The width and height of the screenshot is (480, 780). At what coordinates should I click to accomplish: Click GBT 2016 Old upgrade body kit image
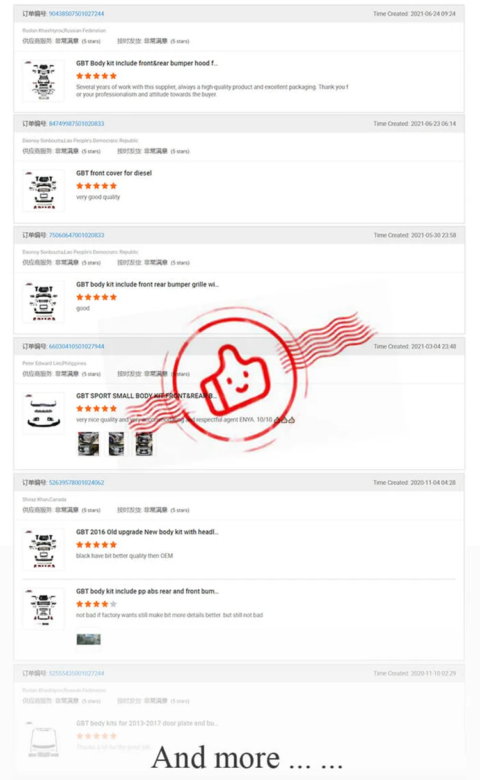(x=44, y=549)
